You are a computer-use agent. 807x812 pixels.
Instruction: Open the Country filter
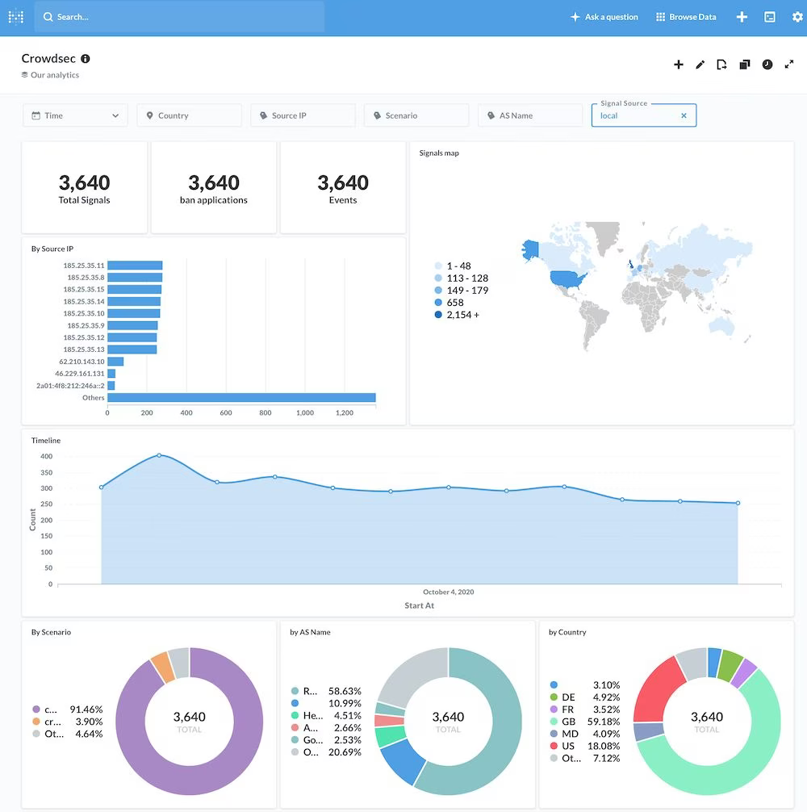[x=189, y=115]
